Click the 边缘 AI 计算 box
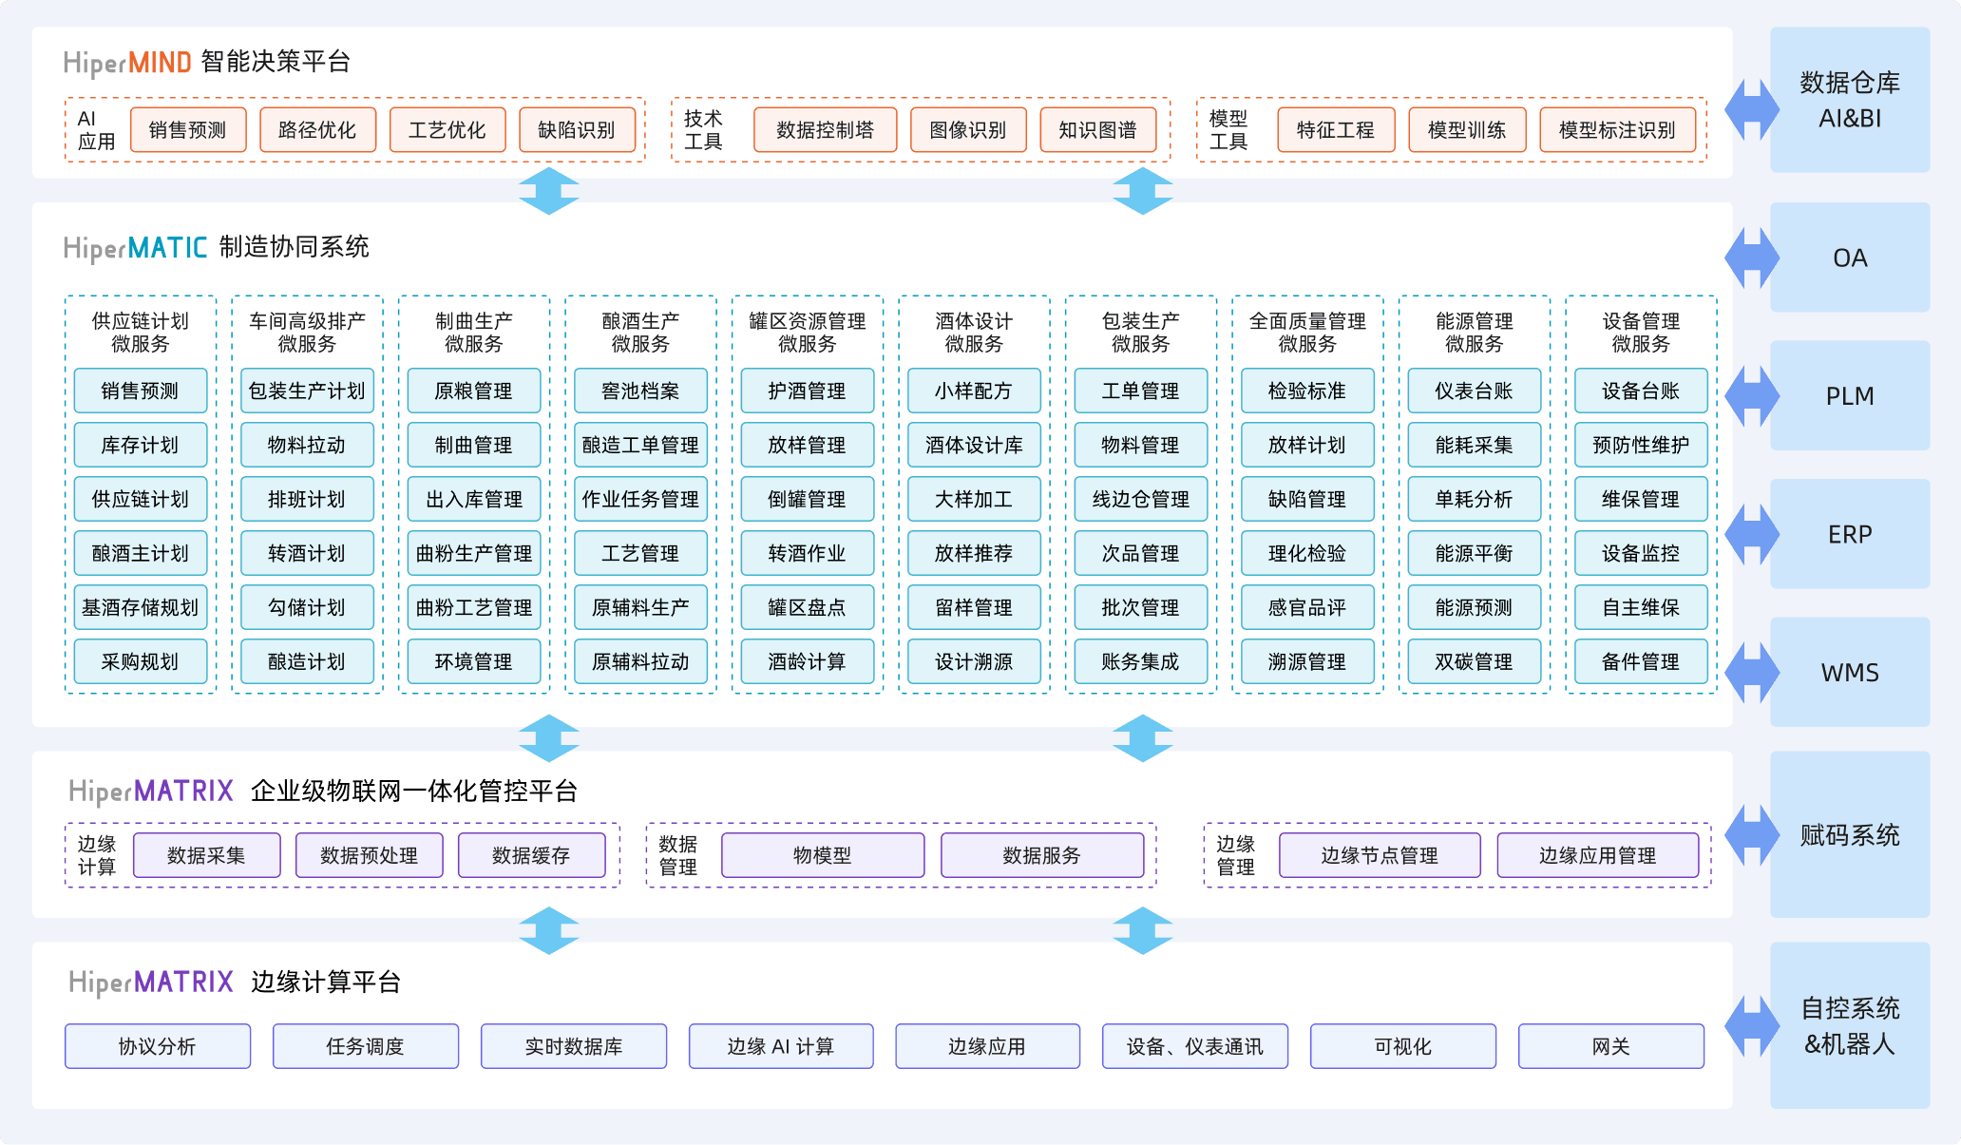Image resolution: width=1961 pixels, height=1145 pixels. [781, 1046]
